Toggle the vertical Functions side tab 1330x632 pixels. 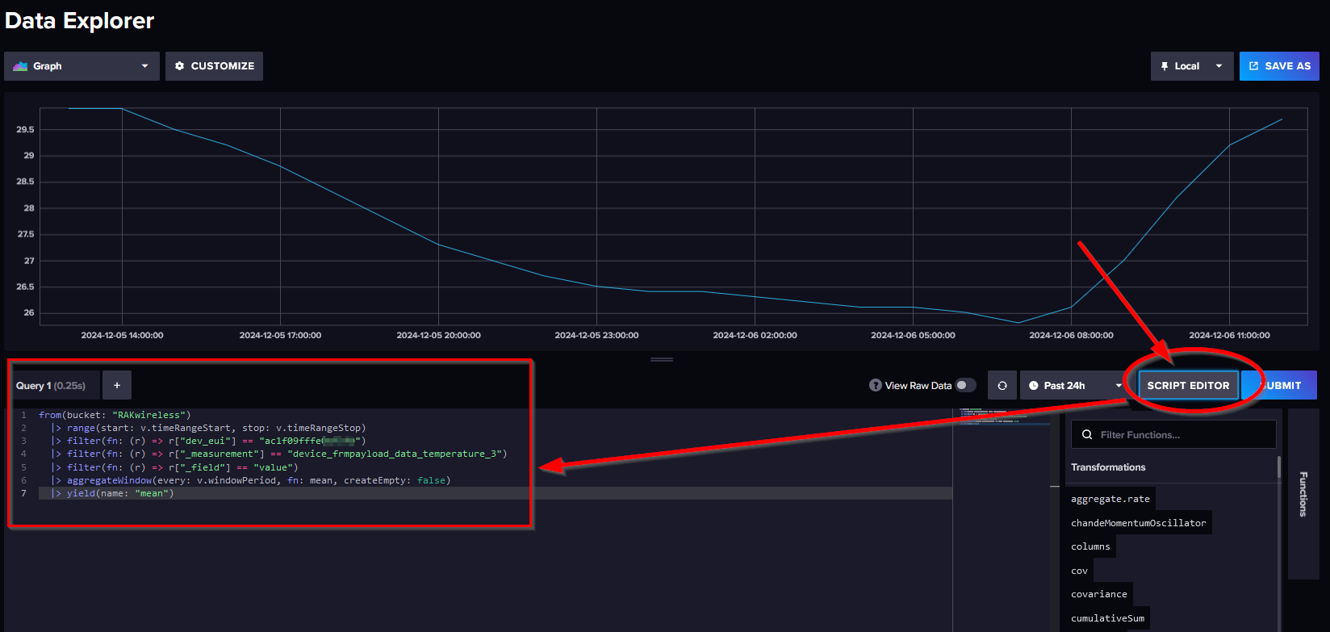(x=1303, y=493)
